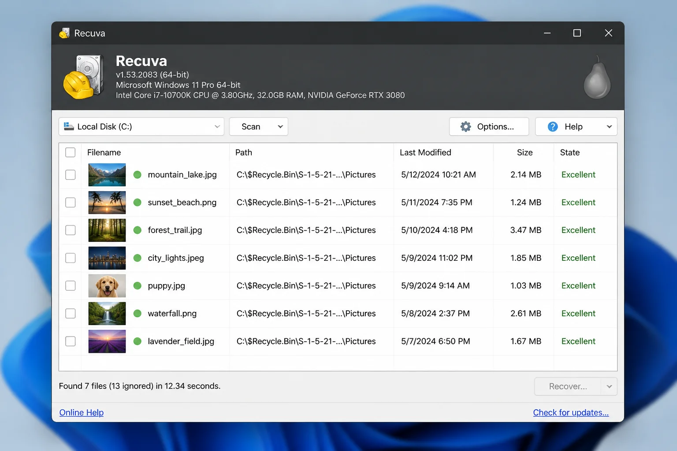This screenshot has width=677, height=451.
Task: Click the 3.47 MB size cell
Action: point(525,230)
